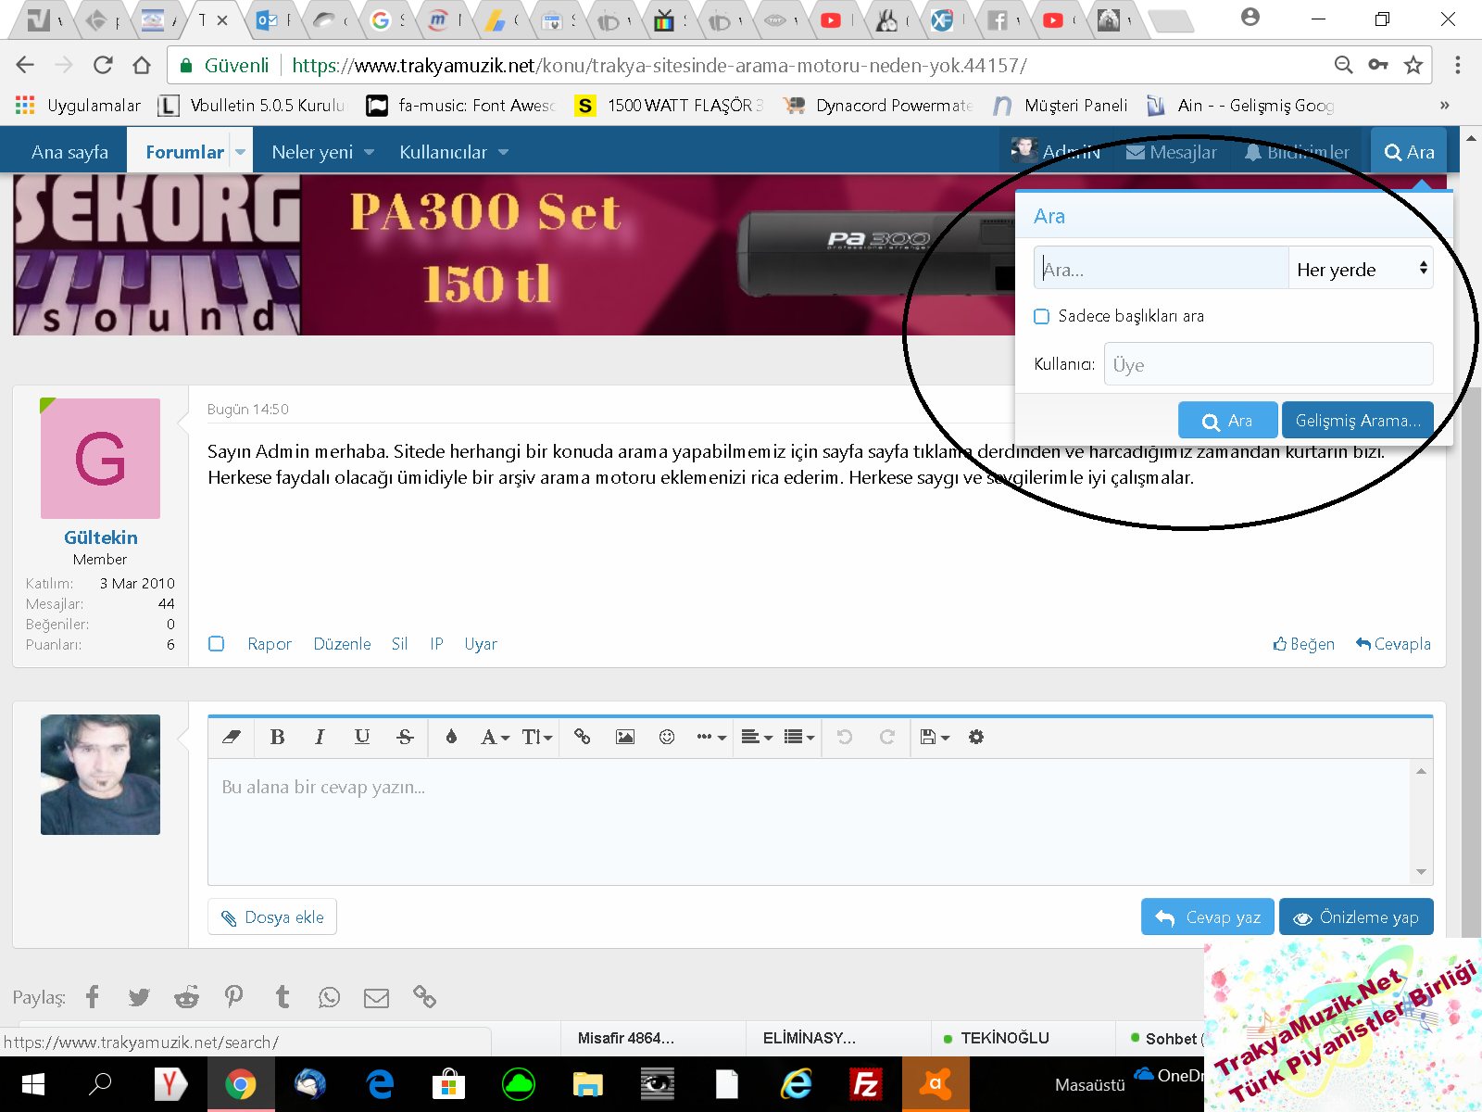
Task: Expand the 'Neler yeni' menu arrow
Action: (x=370, y=152)
